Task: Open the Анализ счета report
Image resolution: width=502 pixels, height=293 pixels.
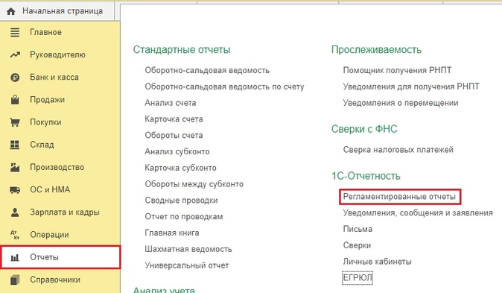Action: [171, 103]
